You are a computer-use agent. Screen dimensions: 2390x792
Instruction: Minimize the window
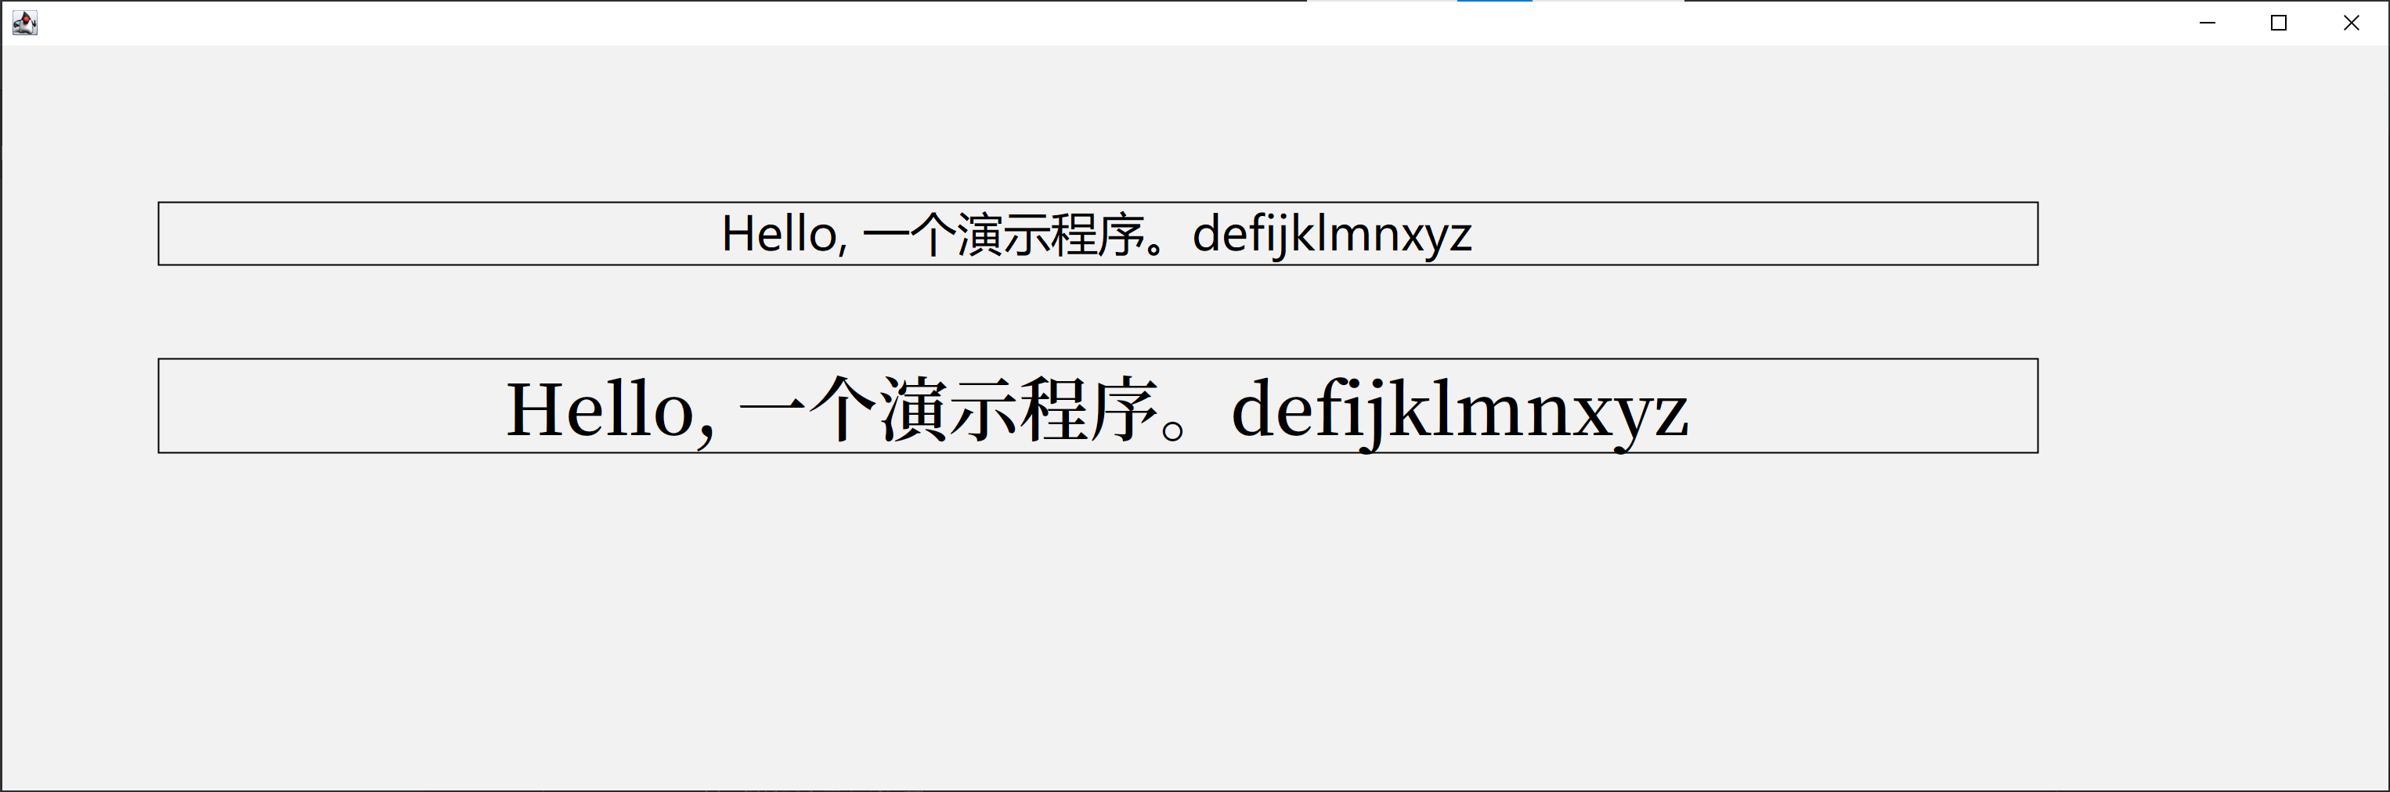[2208, 22]
